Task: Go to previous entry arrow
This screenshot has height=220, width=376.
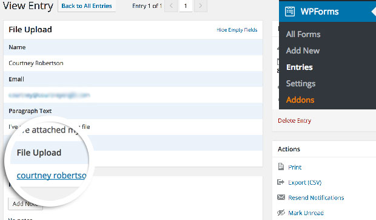Action: click(171, 5)
